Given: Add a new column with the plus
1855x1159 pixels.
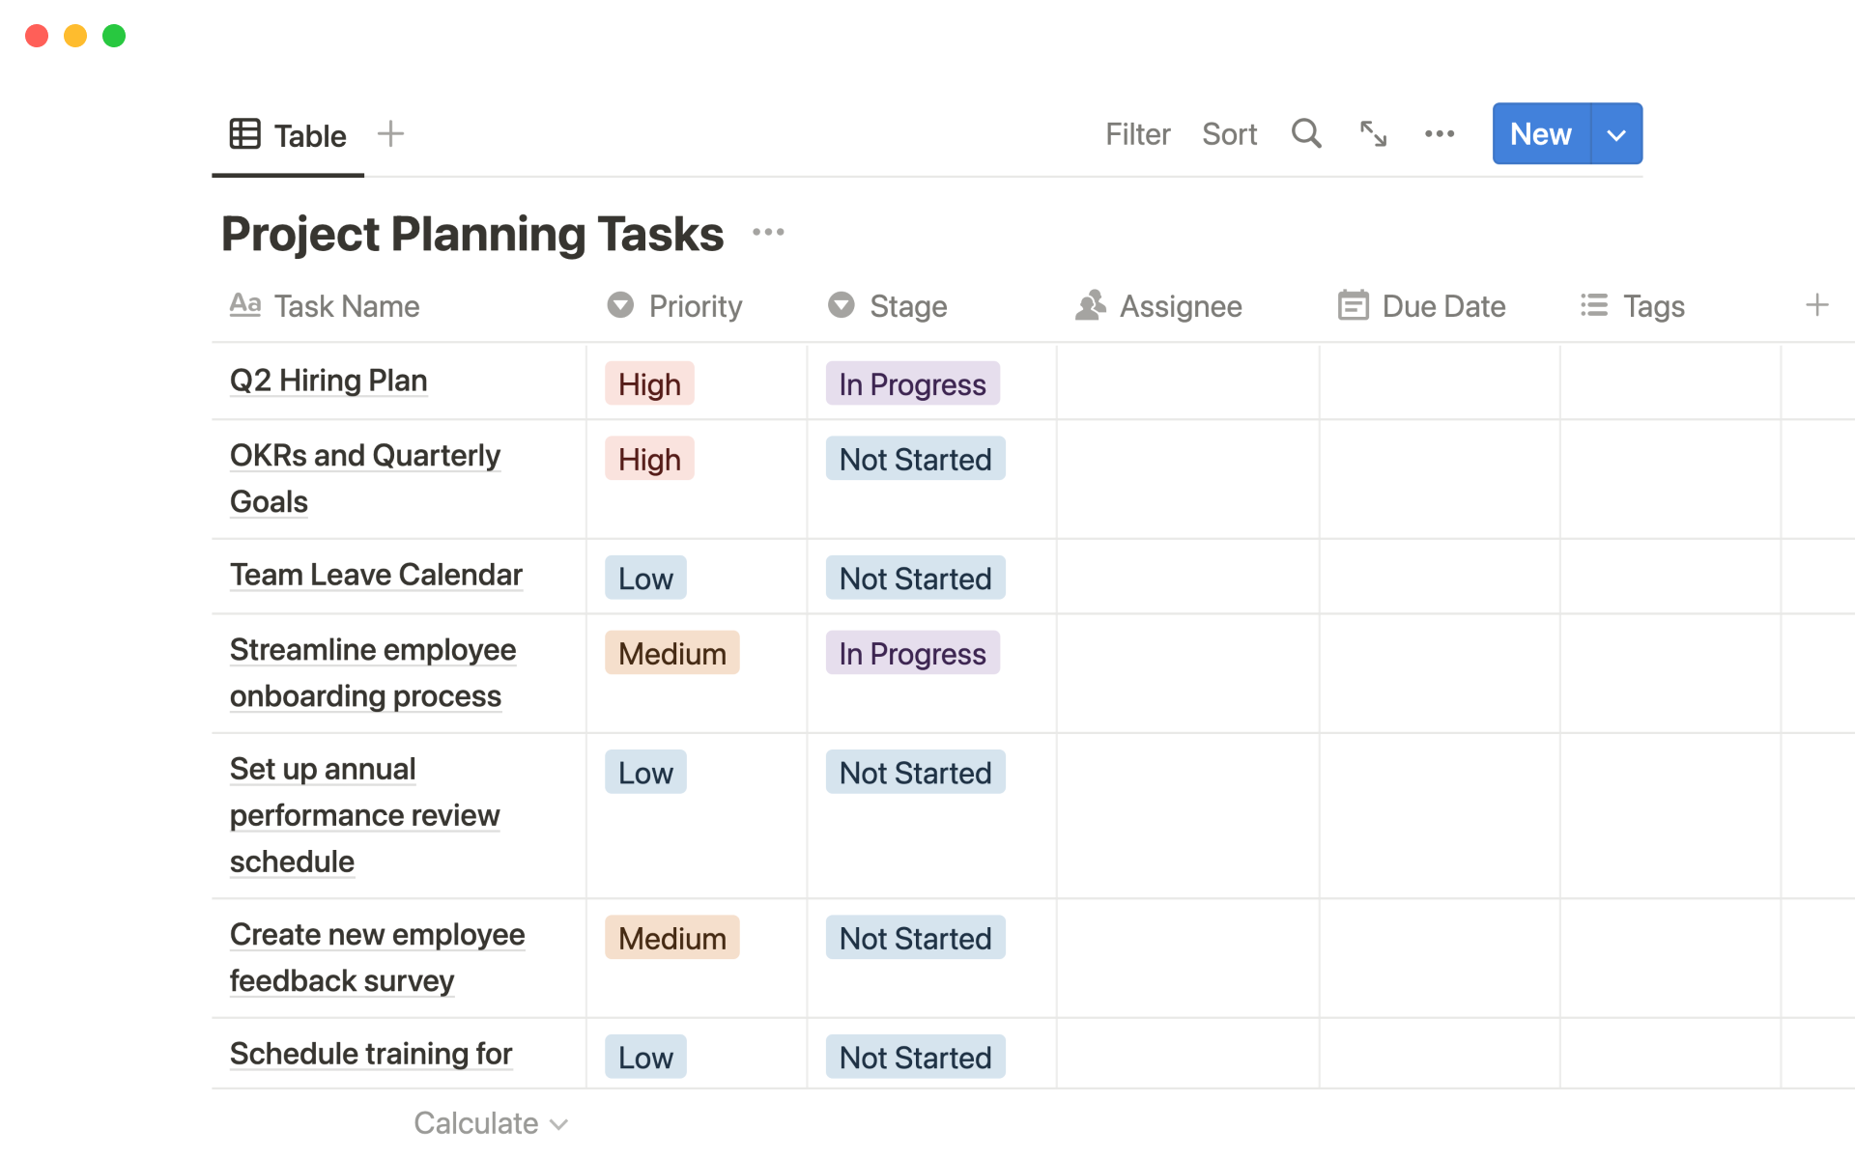Looking at the screenshot, I should pos(1816,305).
